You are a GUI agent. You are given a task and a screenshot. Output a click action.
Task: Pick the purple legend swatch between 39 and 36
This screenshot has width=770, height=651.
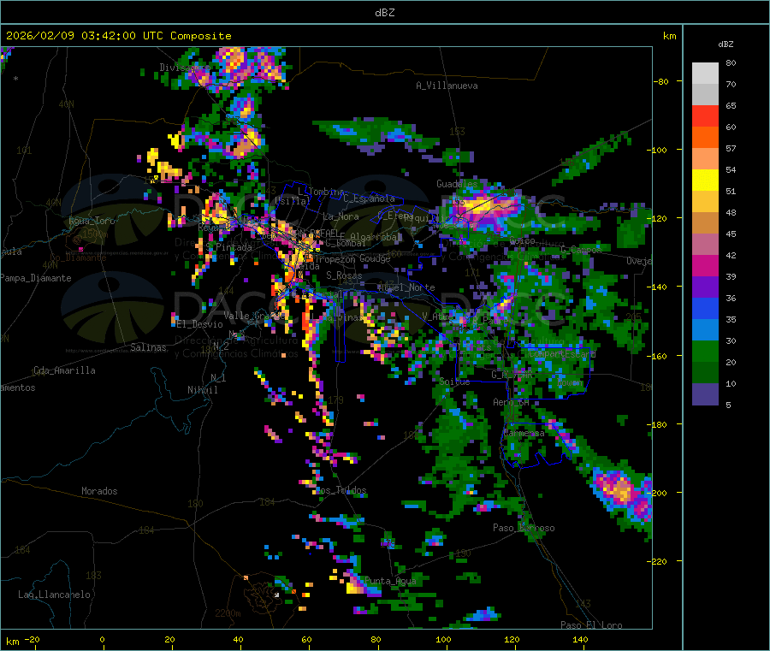click(x=705, y=287)
